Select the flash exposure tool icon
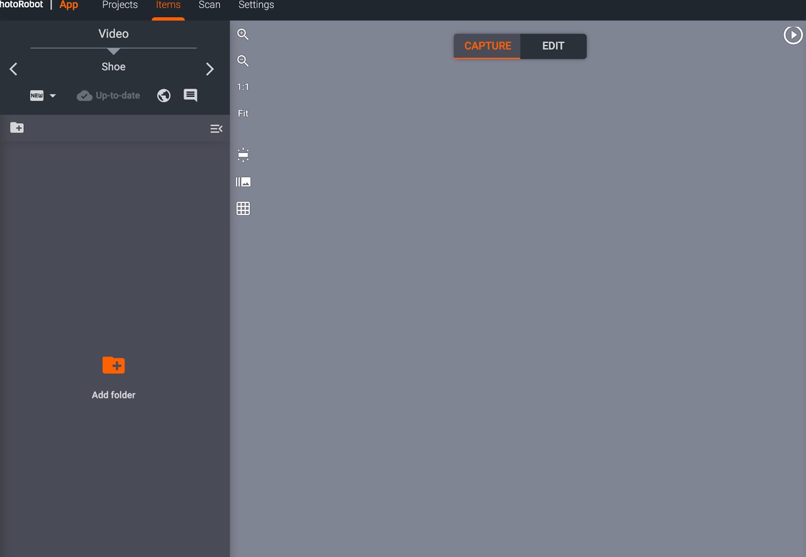This screenshot has height=557, width=806. click(x=243, y=155)
